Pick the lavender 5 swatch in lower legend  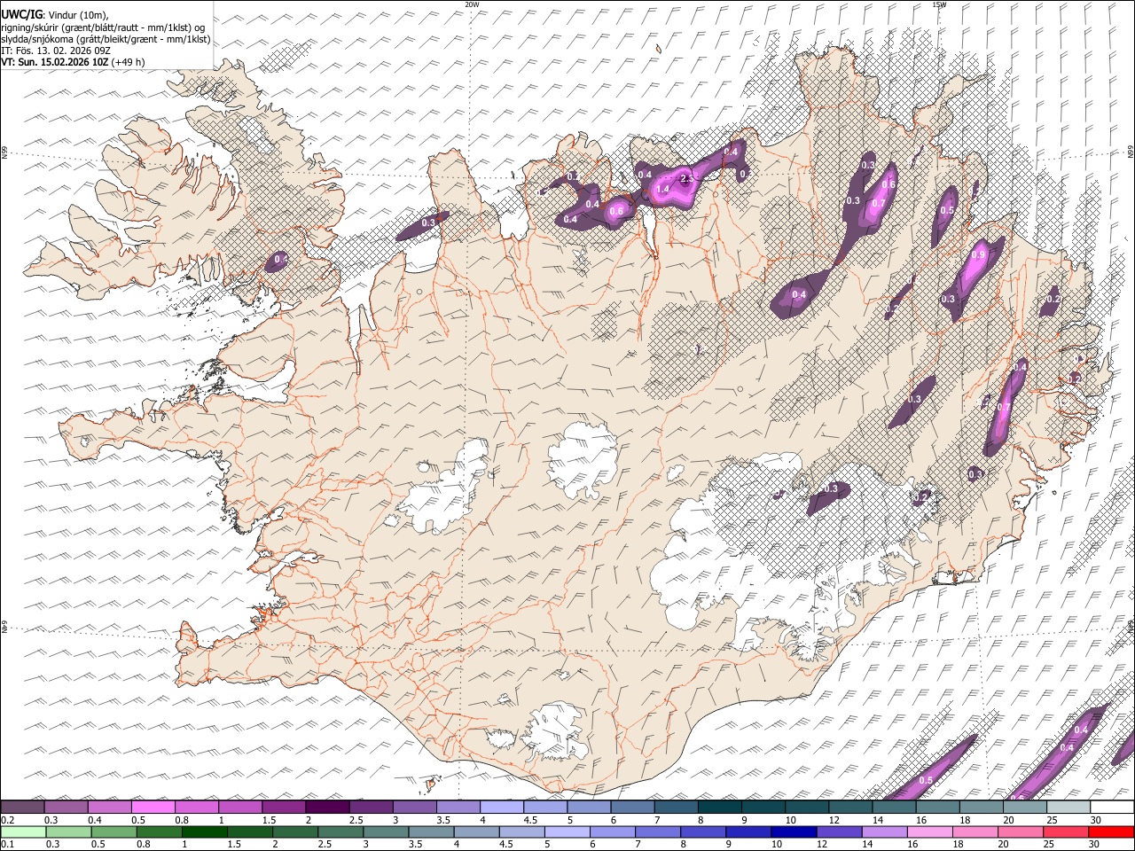[x=566, y=832]
